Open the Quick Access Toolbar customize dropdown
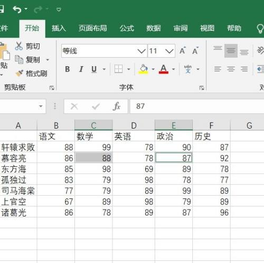 [x=59, y=10]
